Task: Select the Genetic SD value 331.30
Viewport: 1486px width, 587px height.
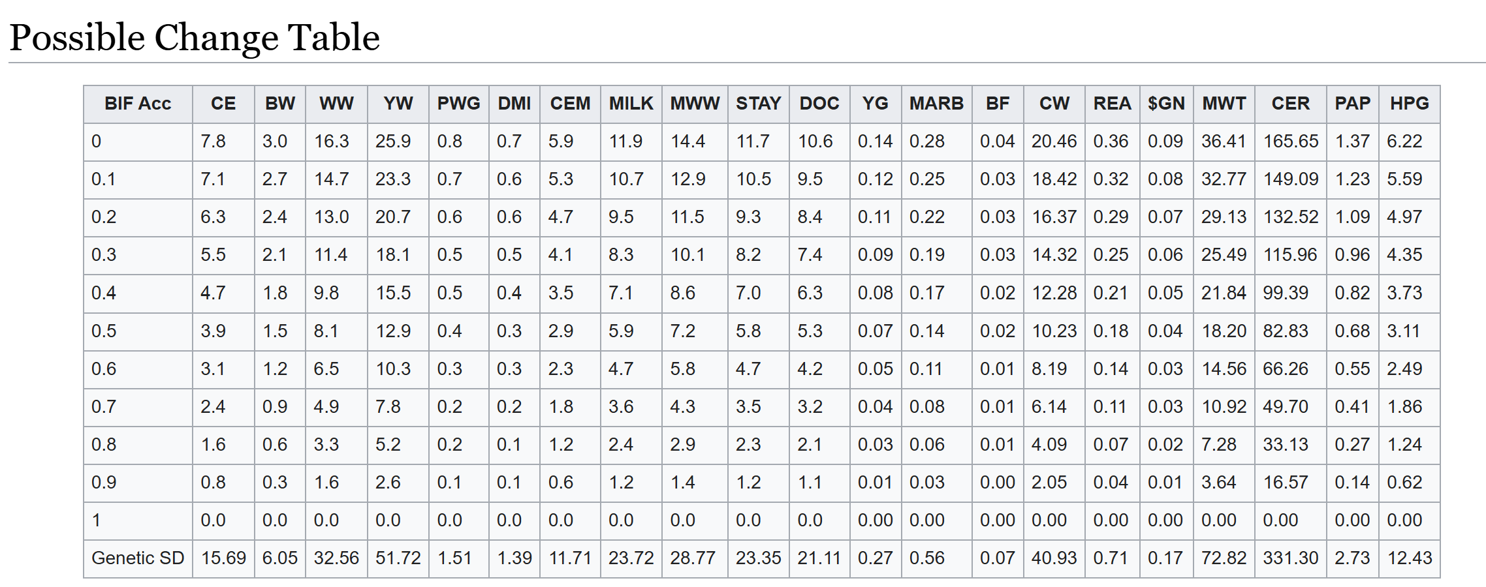Action: pos(1290,558)
